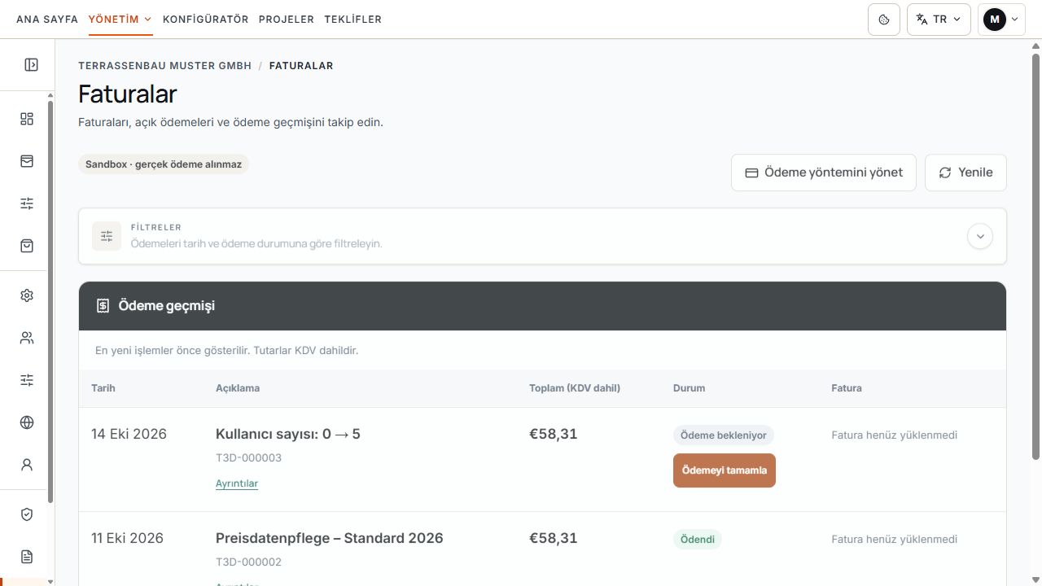
Task: Click the Ödeme bekleniyor status badge
Action: 724,435
